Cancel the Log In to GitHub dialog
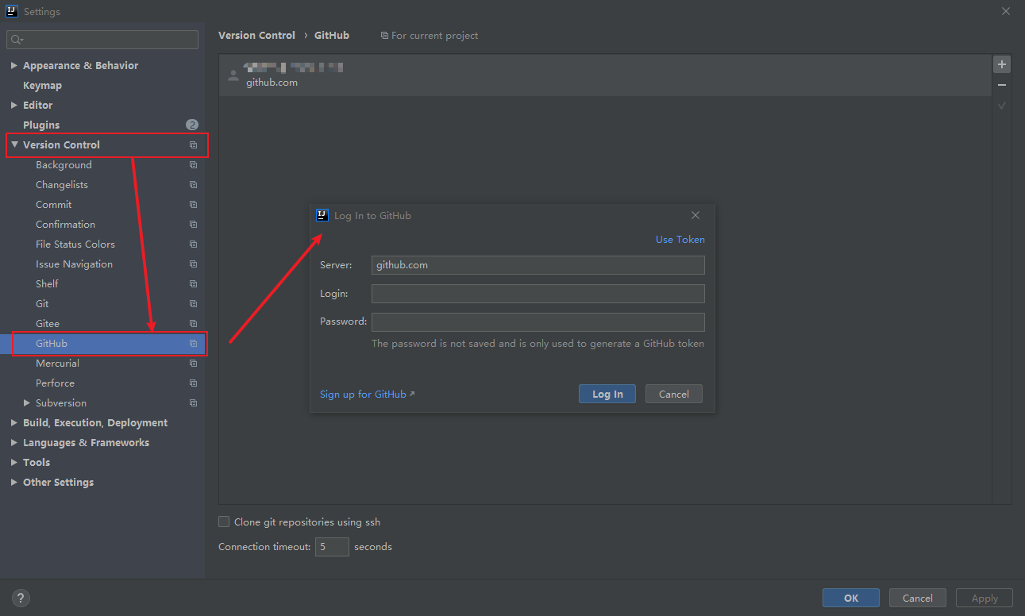1025x616 pixels. 674,394
